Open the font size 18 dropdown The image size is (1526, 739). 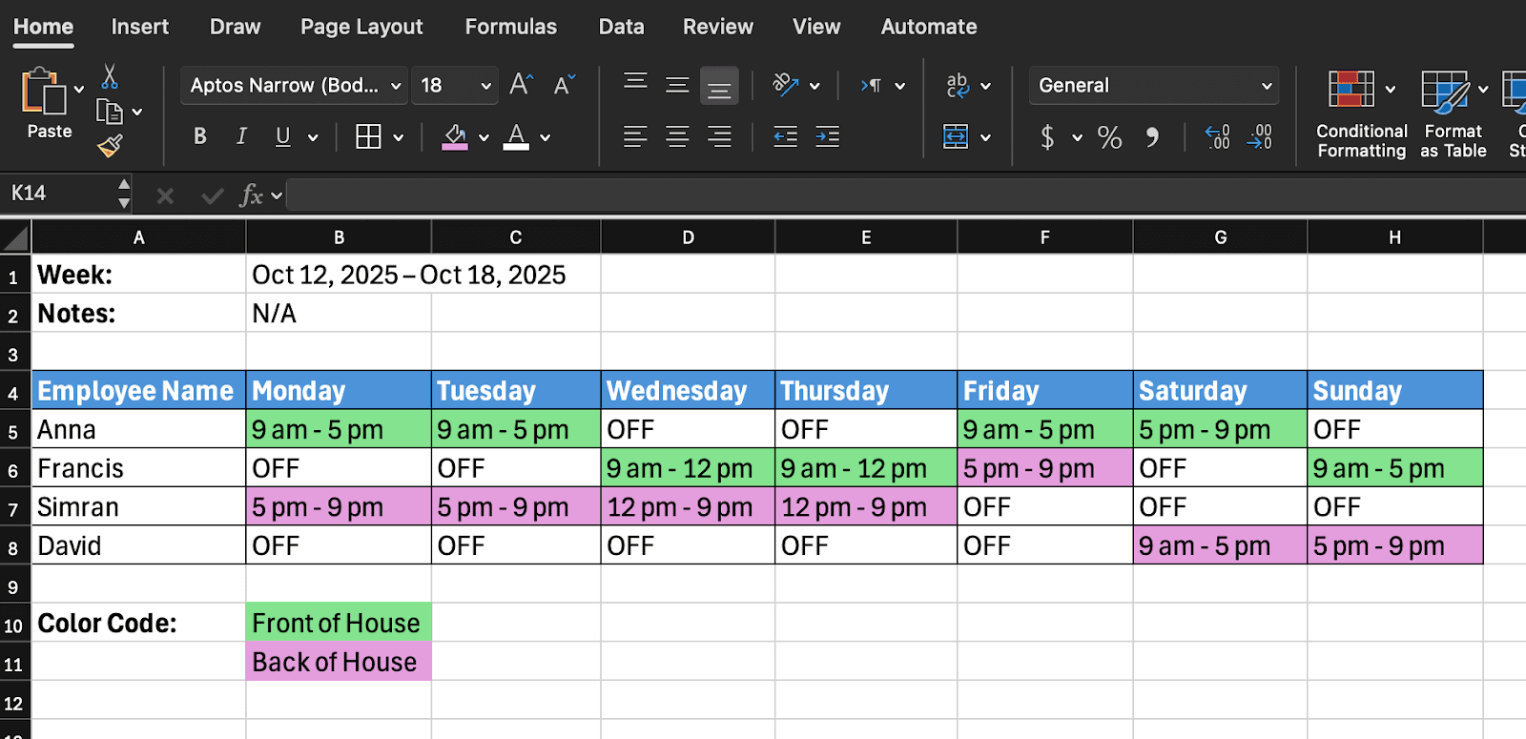(456, 86)
